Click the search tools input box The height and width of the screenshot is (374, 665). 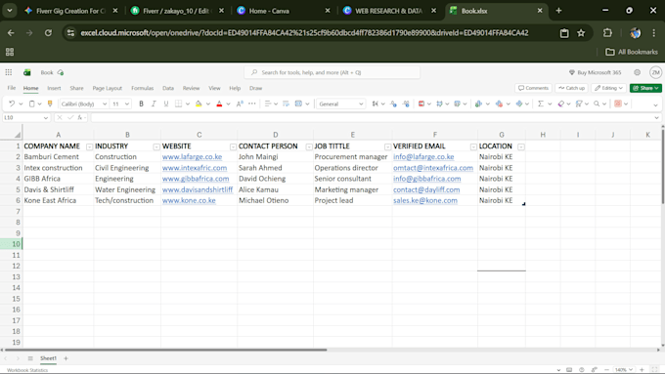(x=332, y=72)
